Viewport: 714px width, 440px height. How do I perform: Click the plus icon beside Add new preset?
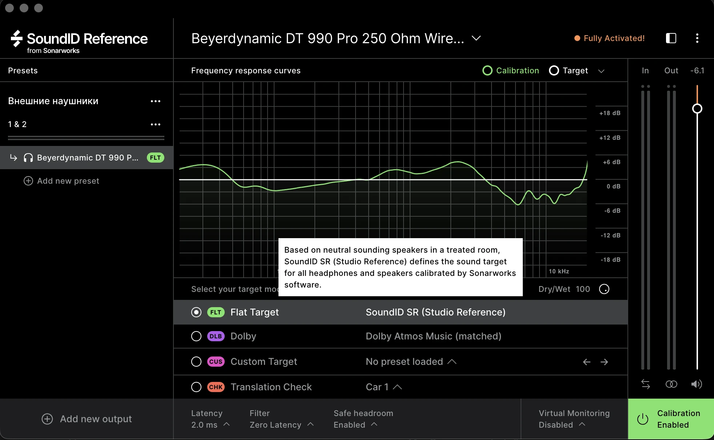[x=28, y=181]
